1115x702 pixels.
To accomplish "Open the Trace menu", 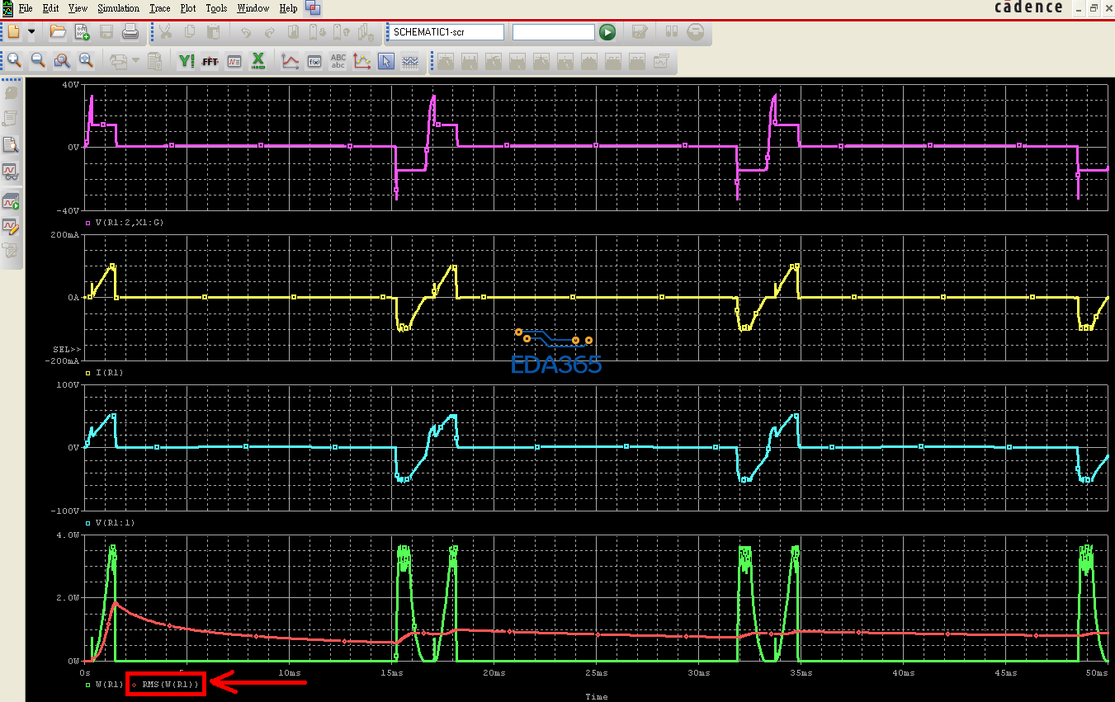I will [x=160, y=8].
